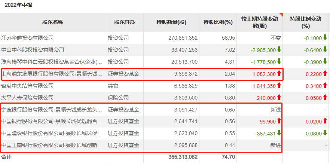This screenshot has width=330, height=165.
Task: Select the share count 6,586,329
Action: [186, 86]
